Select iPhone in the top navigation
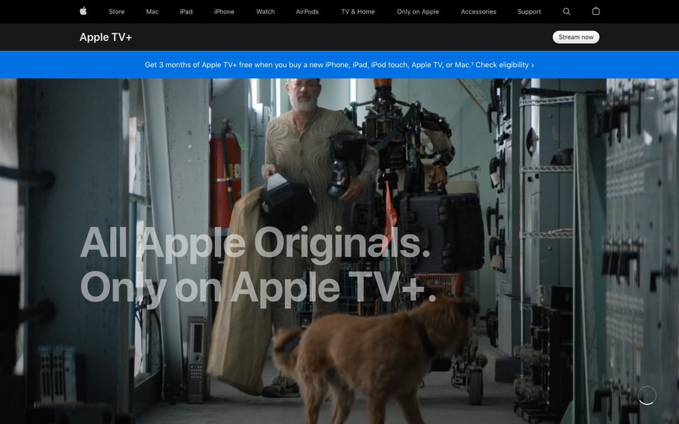This screenshot has width=679, height=424. coord(224,12)
